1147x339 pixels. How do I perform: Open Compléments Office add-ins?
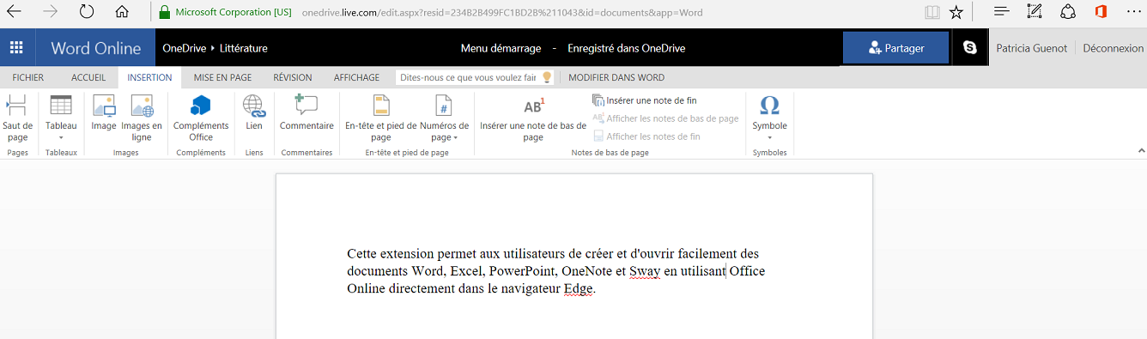click(201, 118)
